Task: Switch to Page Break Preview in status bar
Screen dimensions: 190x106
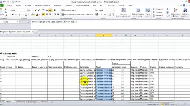Action: tap(167, 104)
